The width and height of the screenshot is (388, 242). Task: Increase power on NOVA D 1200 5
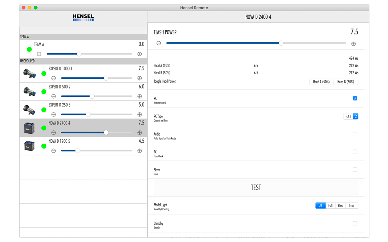click(x=140, y=151)
